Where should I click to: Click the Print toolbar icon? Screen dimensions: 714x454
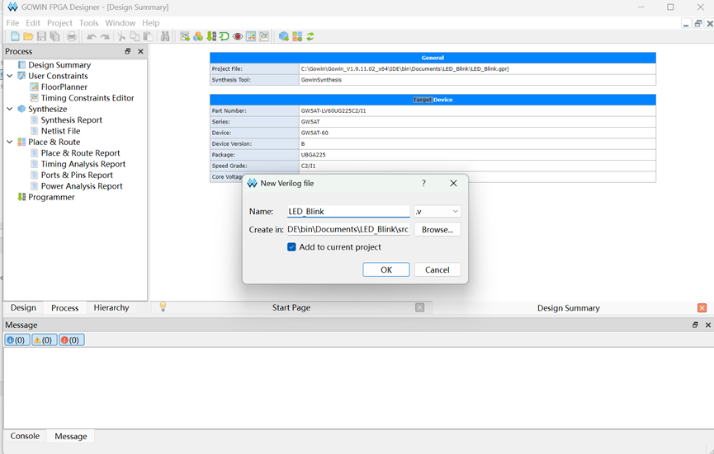click(72, 36)
